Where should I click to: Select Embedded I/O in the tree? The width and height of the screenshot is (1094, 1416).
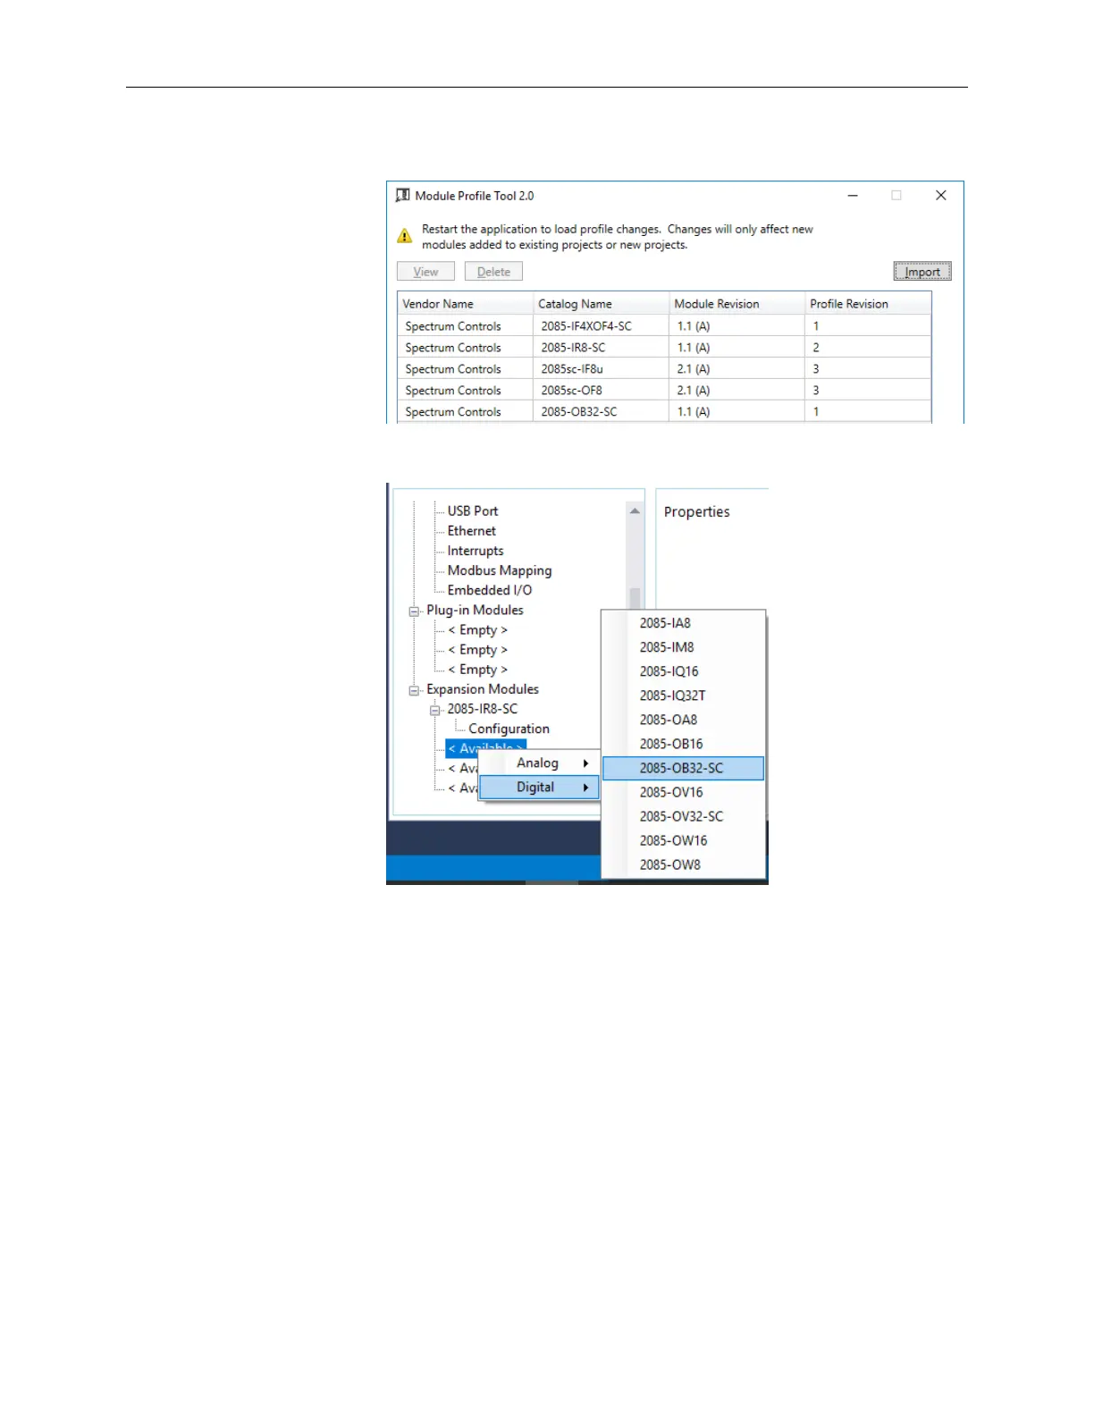490,590
